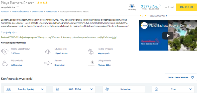Screen dimensions: 198x93
Task: Click DODAJ DO SCHOWKA button
Action: pyautogui.click(x=181, y=77)
